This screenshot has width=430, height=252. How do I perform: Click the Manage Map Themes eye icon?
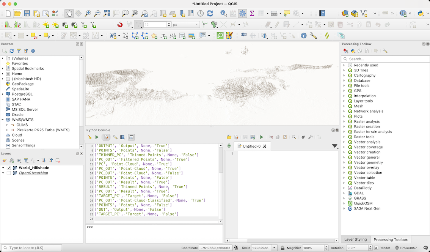point(19,159)
